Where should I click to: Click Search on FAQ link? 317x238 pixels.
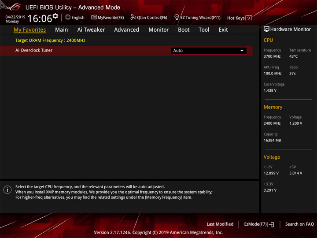click(x=300, y=224)
